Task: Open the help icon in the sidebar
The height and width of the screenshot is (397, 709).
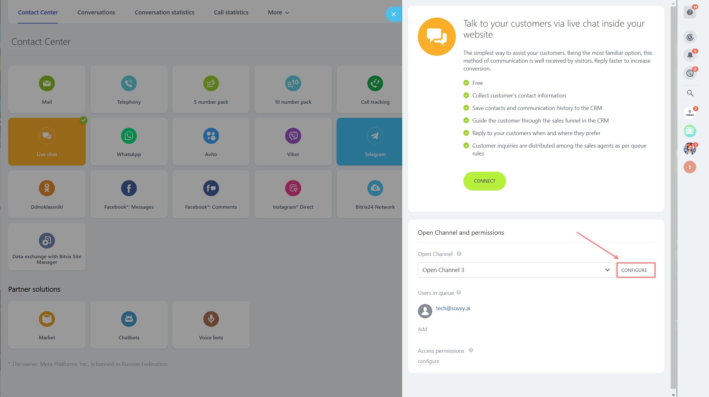Action: pos(690,12)
